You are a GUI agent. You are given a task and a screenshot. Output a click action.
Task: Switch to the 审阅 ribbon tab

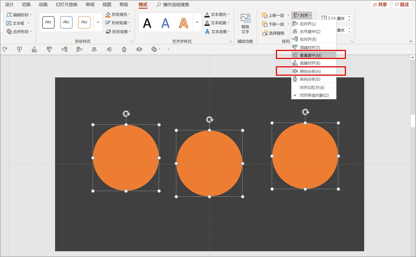point(90,5)
